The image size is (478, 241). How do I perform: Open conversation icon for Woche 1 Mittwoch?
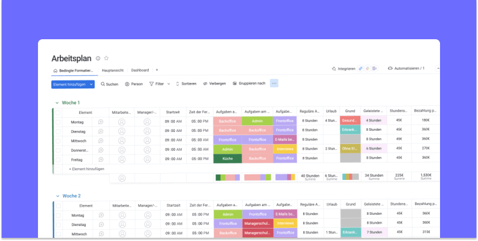point(101,141)
